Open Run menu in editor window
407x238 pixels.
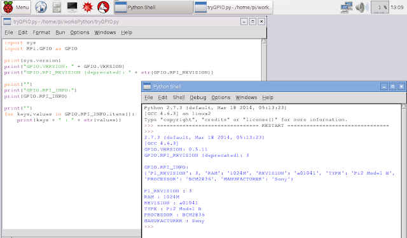pos(60,32)
